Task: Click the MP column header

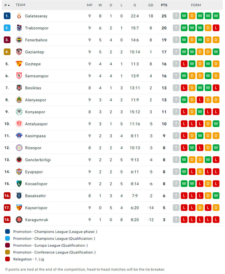Action: [89, 5]
